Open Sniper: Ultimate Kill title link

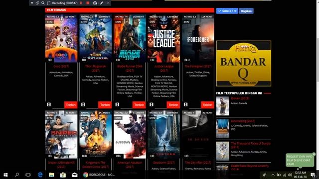[61, 165]
